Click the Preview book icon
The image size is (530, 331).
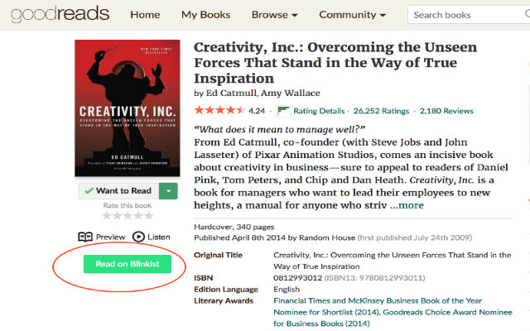[85, 236]
